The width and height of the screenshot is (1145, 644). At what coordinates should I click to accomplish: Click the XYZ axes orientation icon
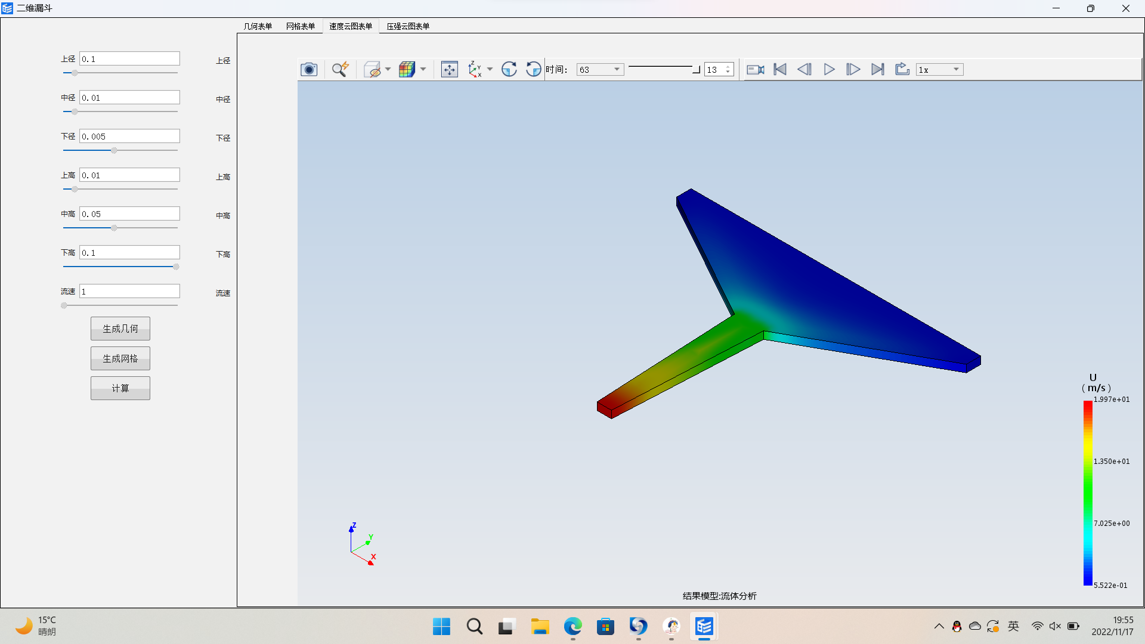pyautogui.click(x=475, y=69)
